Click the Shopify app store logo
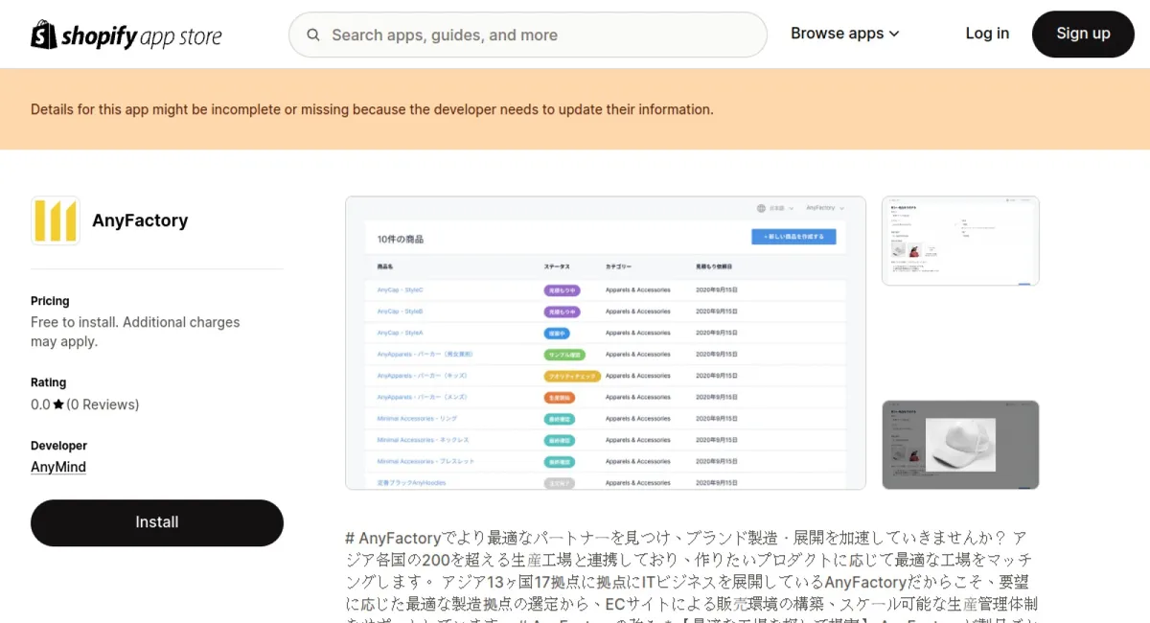The width and height of the screenshot is (1150, 623). [126, 35]
